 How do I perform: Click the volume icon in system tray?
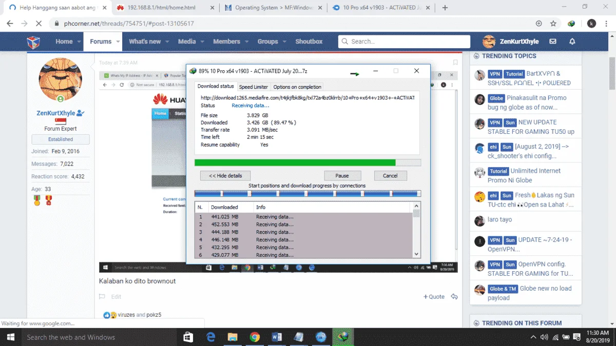point(545,337)
